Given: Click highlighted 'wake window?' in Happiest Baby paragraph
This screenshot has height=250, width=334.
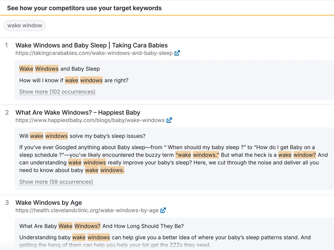Looking at the screenshot, I should click(x=297, y=155).
